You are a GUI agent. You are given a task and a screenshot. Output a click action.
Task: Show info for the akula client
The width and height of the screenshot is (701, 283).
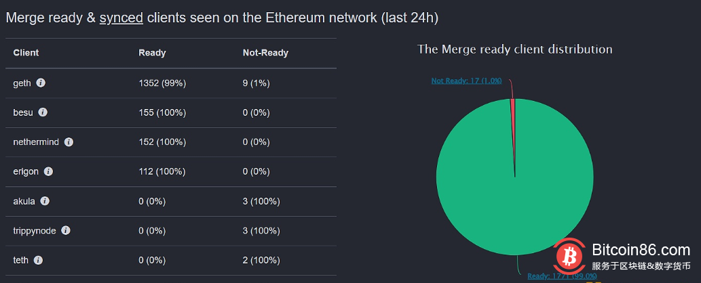tap(45, 201)
